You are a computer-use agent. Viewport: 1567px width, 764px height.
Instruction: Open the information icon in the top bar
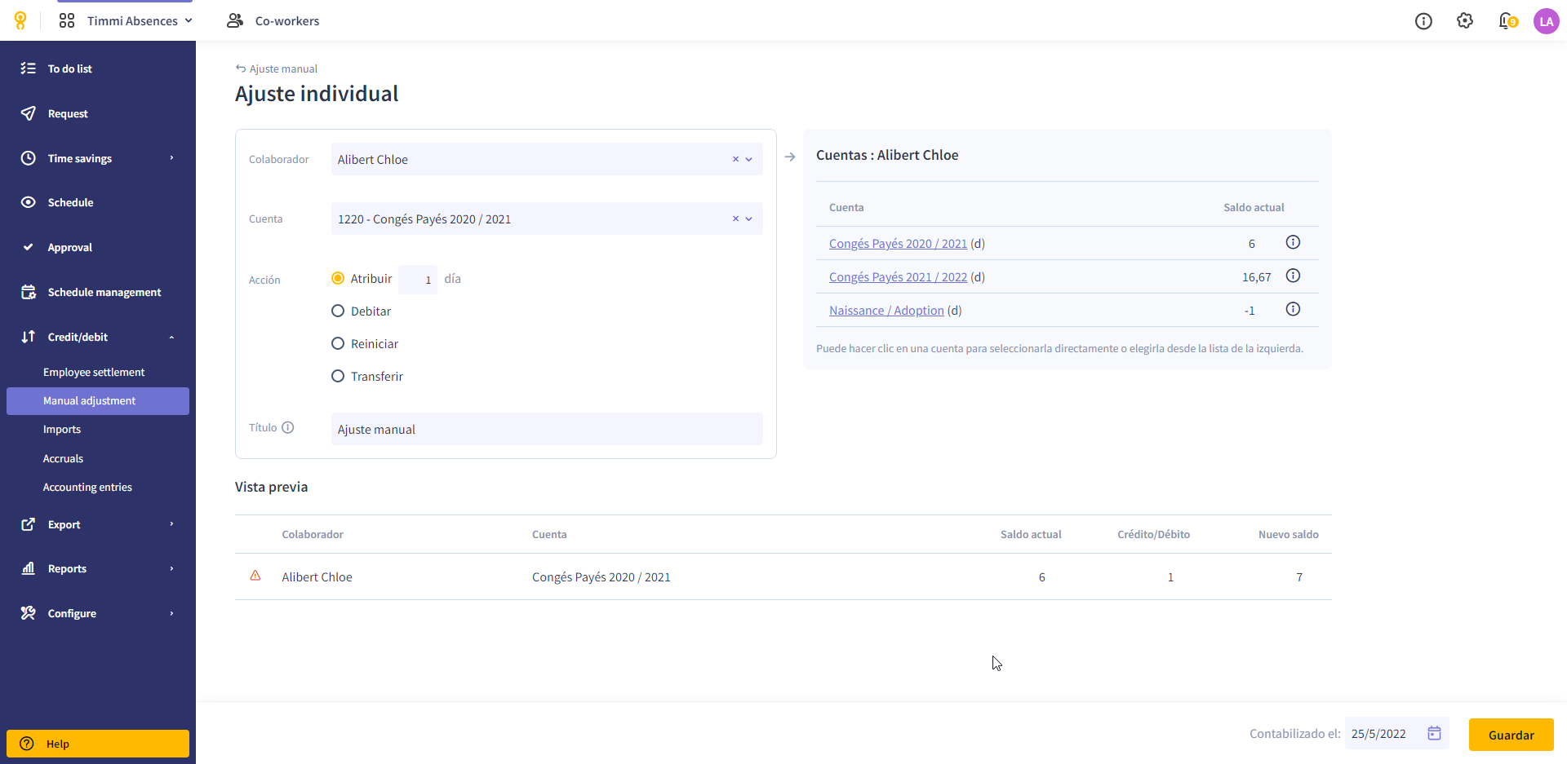[x=1423, y=21]
